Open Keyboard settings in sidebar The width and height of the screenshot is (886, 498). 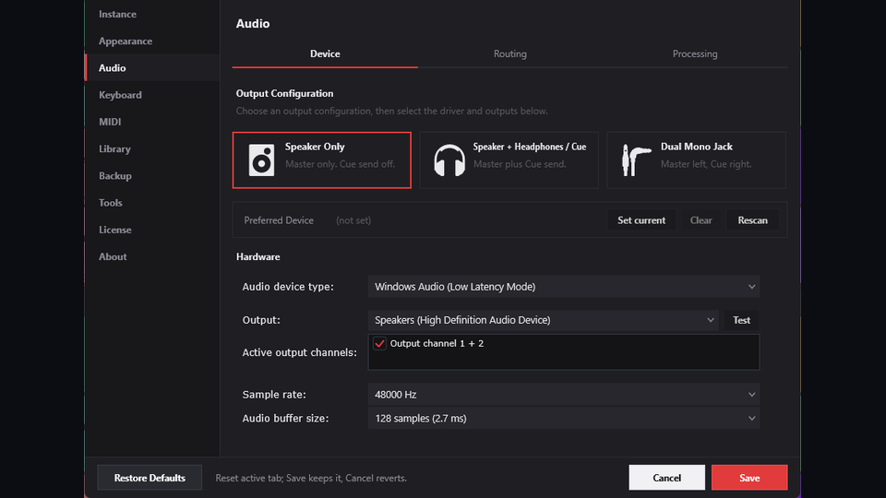point(152,95)
